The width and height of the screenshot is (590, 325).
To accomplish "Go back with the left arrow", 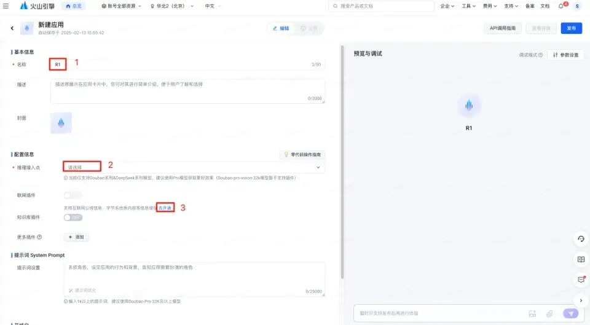I will click(12, 28).
